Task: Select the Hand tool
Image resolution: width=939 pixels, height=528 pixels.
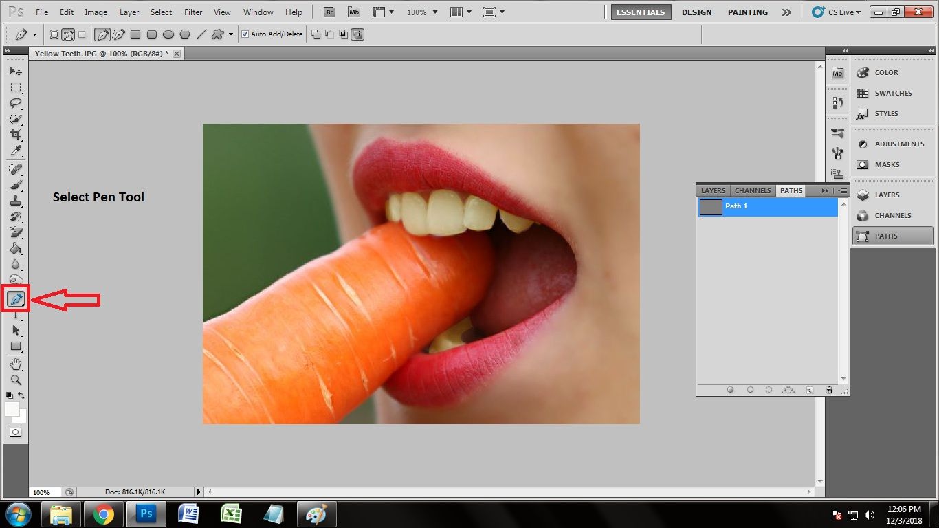Action: pos(16,364)
